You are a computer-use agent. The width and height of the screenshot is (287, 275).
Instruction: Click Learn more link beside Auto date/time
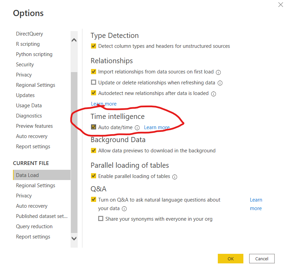[157, 127]
